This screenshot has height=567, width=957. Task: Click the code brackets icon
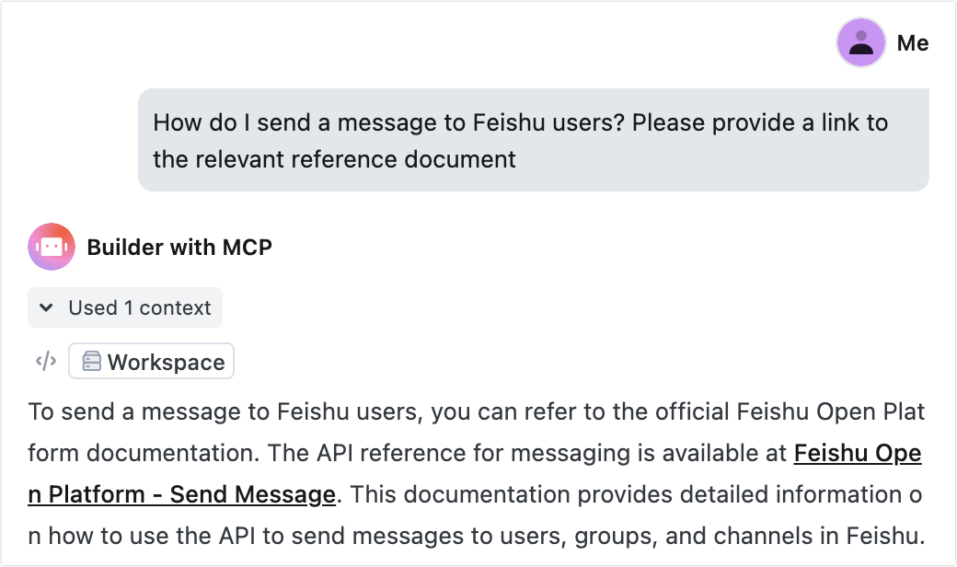(46, 362)
